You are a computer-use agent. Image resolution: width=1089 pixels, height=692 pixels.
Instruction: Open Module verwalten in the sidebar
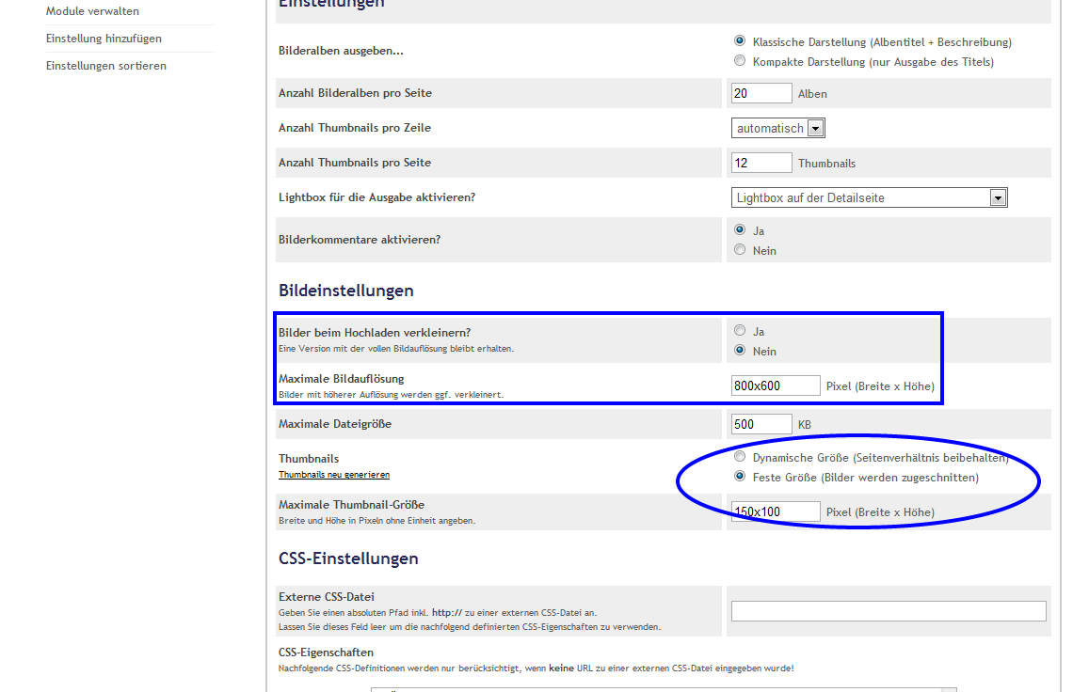coord(92,11)
